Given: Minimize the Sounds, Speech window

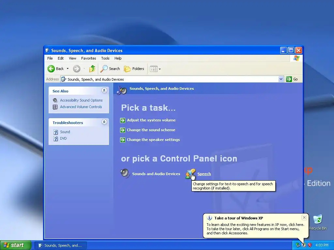Looking at the screenshot, I should (x=283, y=50).
